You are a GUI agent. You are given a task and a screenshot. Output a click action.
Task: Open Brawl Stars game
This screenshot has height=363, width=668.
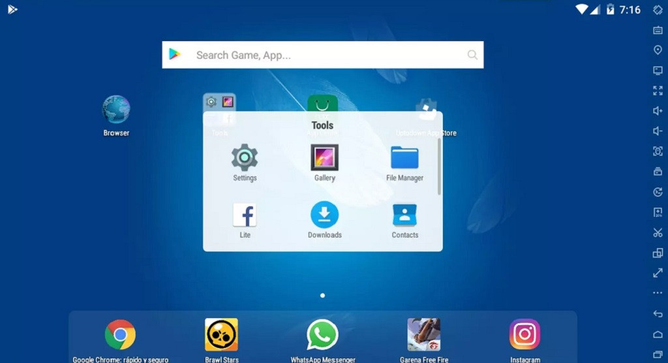(221, 335)
